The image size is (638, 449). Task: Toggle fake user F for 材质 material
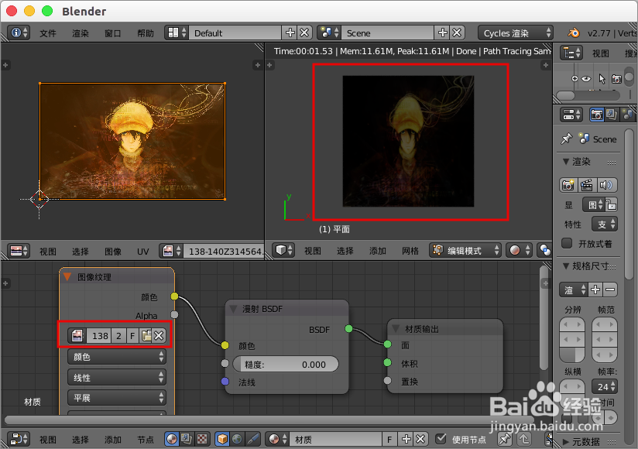coord(389,439)
